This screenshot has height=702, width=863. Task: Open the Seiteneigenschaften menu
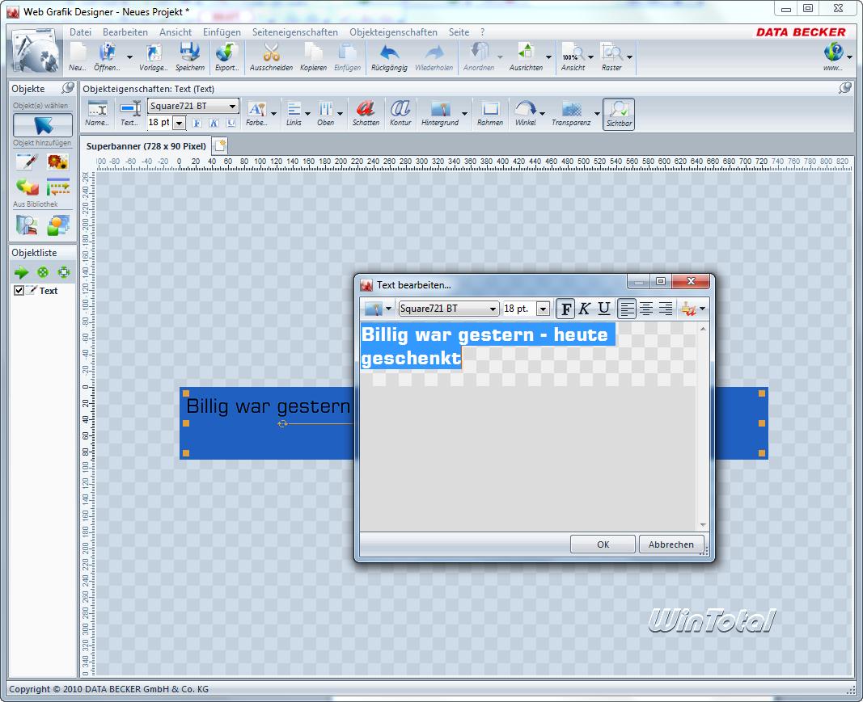[x=294, y=32]
